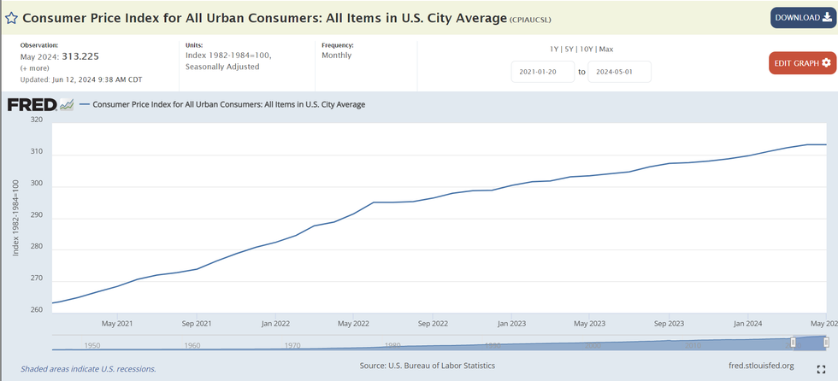Click the blue legend line marker for the series

pos(85,104)
